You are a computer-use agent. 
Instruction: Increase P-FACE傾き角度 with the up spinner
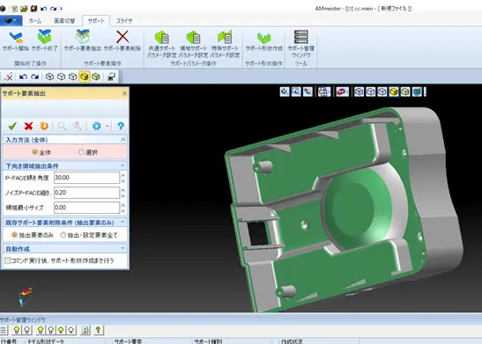coord(123,175)
